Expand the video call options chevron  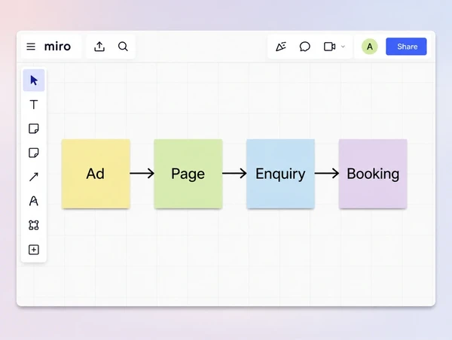tap(343, 47)
